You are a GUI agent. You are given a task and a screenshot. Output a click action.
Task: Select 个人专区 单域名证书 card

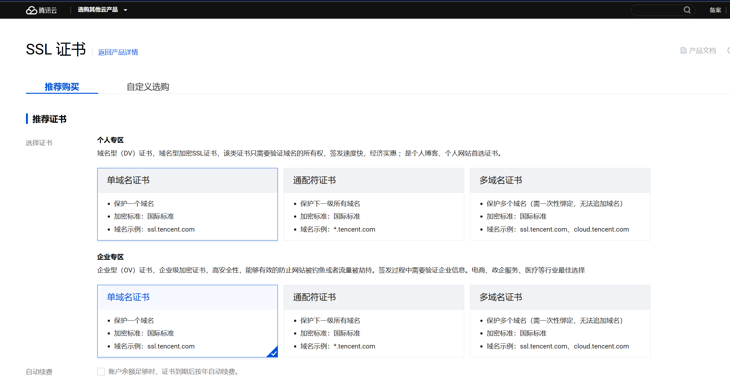pos(188,204)
